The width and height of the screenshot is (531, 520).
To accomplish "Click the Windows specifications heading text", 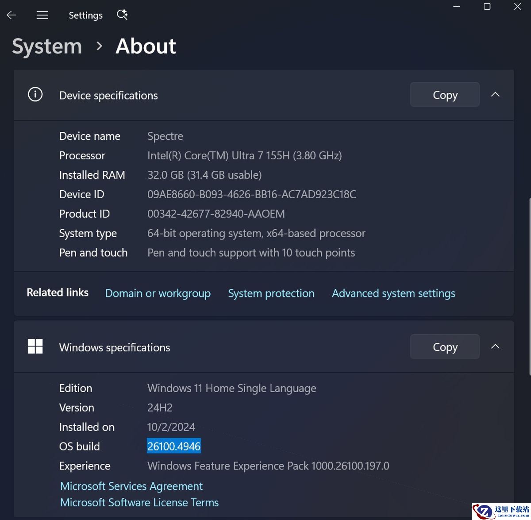I will (x=115, y=348).
